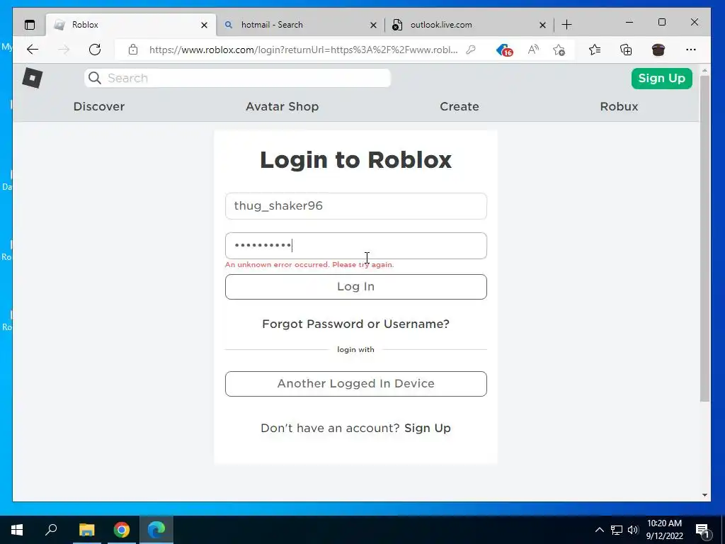The height and width of the screenshot is (544, 725).
Task: Click the unknown error message text
Action: coord(309,265)
